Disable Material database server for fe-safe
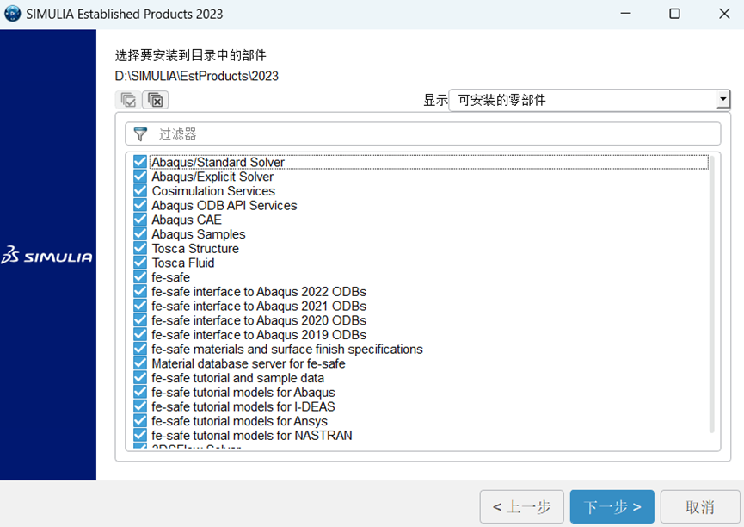This screenshot has height=527, width=744. pyautogui.click(x=140, y=363)
